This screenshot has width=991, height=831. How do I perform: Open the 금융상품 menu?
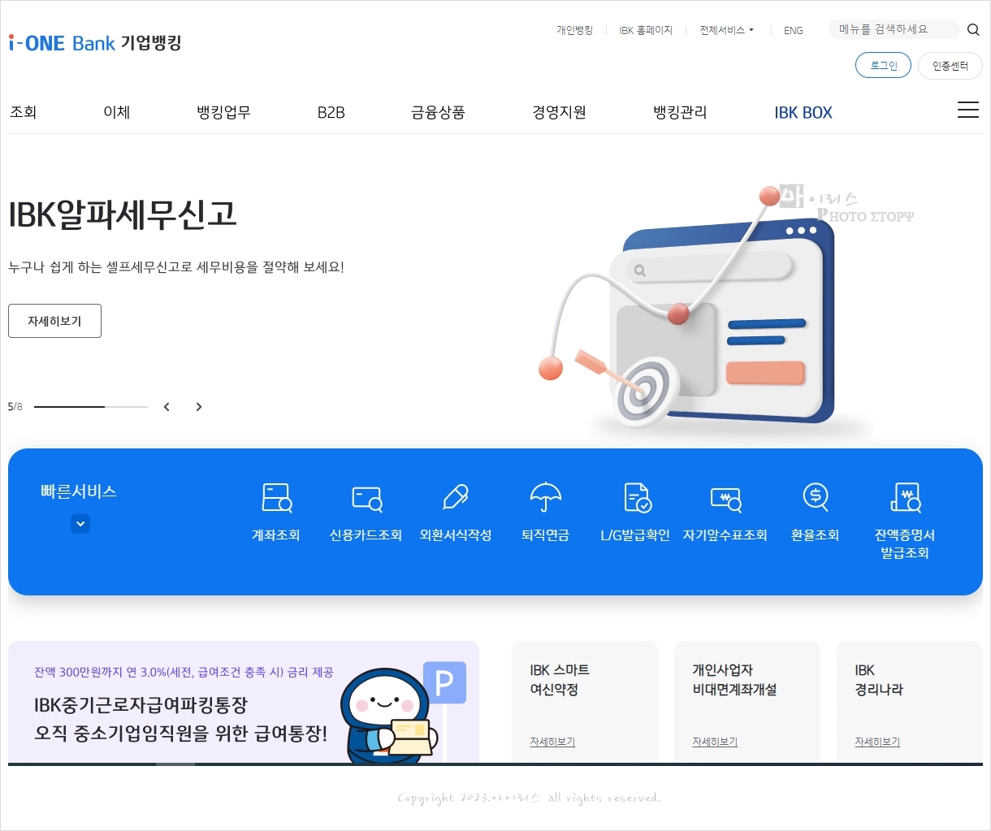click(x=438, y=112)
